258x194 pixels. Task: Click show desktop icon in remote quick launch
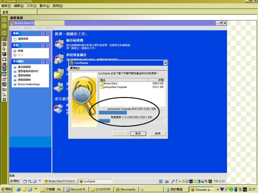click(25, 181)
